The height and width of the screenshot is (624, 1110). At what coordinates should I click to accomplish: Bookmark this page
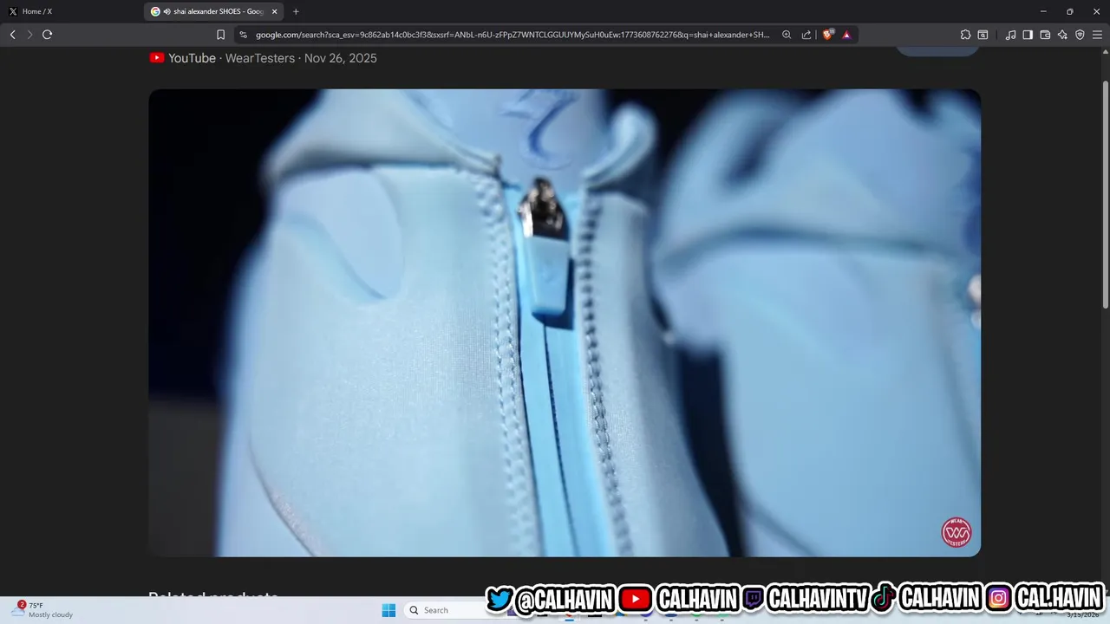(220, 35)
